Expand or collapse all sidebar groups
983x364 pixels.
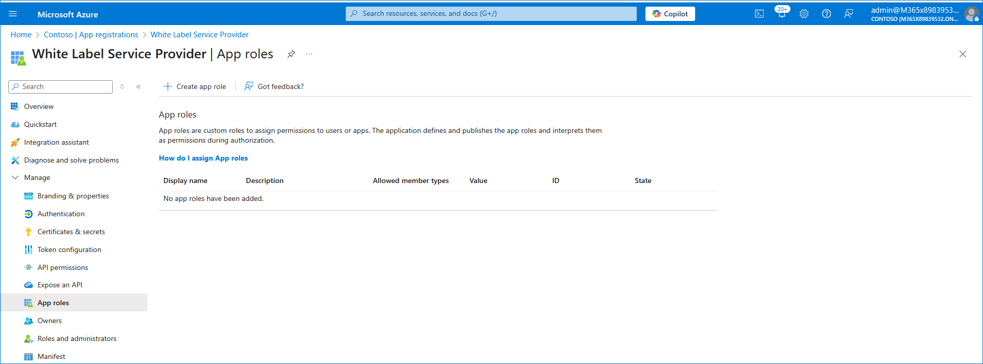click(122, 87)
